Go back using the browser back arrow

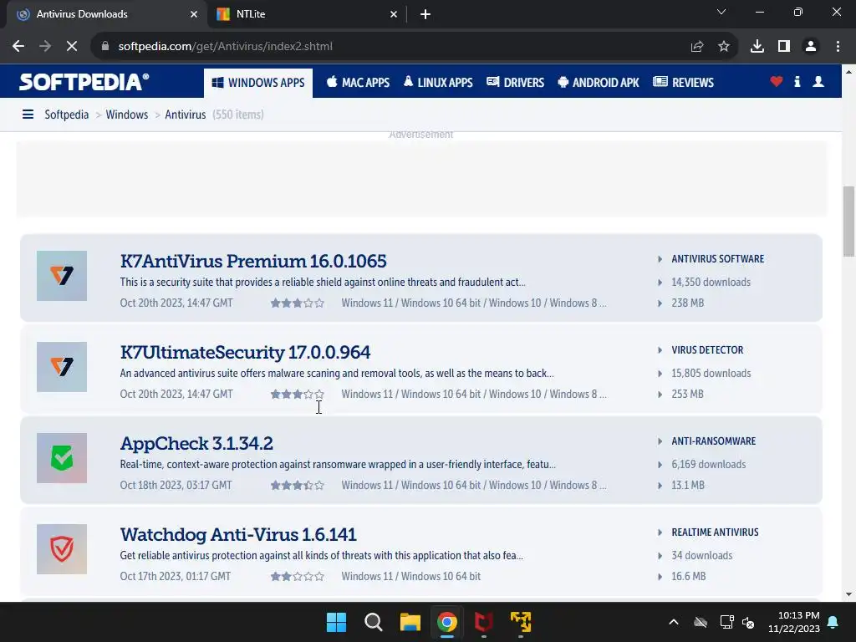point(18,47)
